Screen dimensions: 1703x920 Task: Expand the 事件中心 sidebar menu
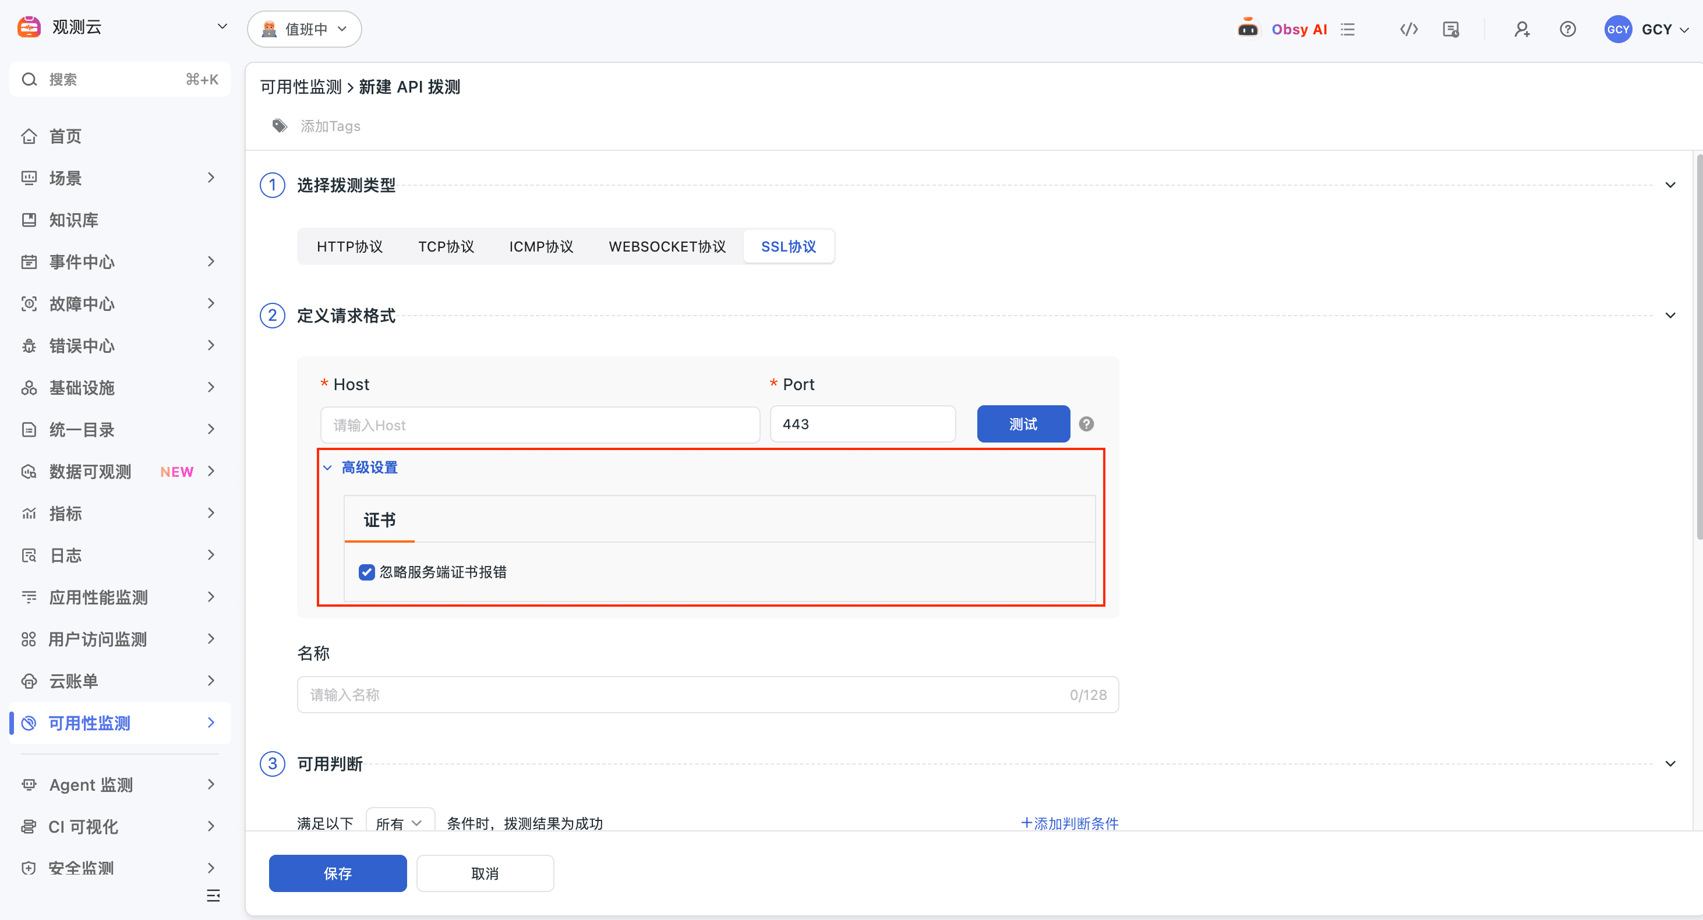point(119,261)
